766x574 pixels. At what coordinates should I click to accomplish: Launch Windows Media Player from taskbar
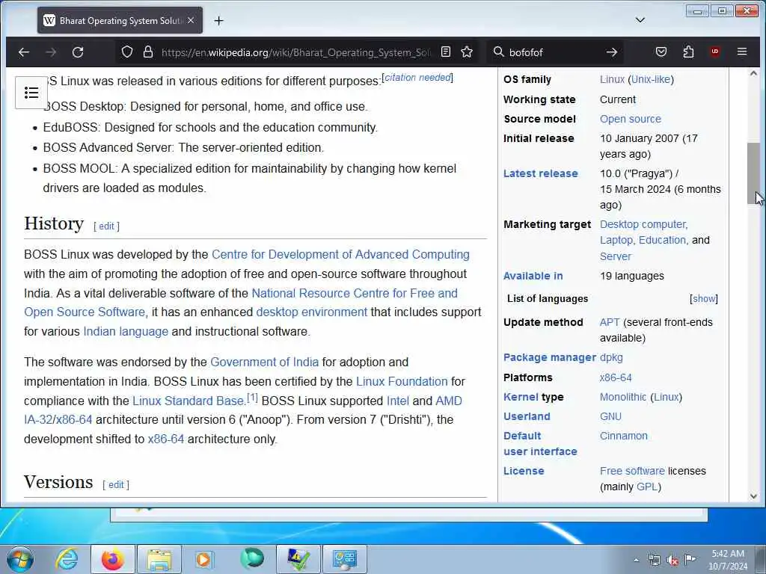tap(203, 559)
